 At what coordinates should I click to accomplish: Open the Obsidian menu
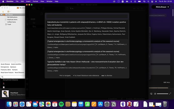[10, 2]
